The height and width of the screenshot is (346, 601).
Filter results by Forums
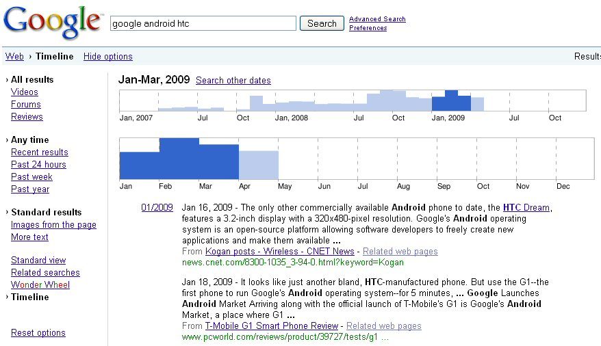(26, 105)
